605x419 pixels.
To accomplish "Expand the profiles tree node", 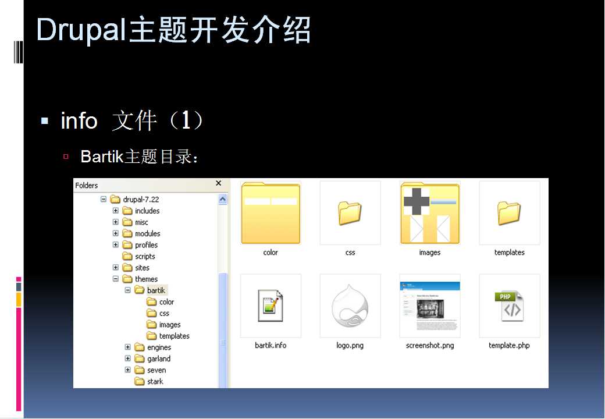I will pos(115,245).
